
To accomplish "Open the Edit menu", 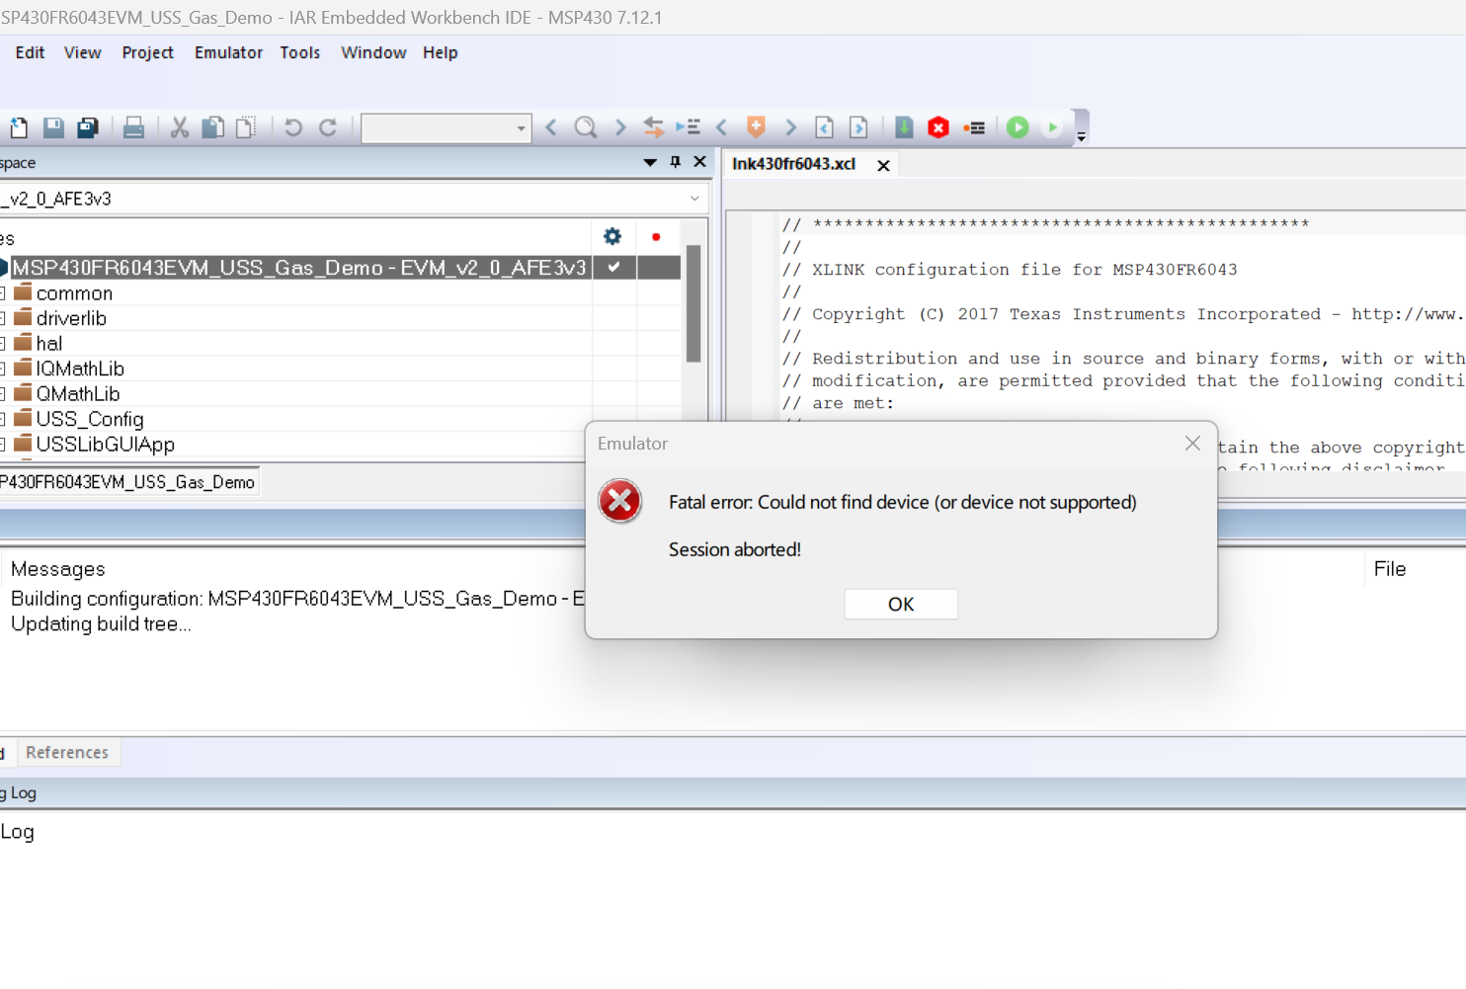I will (30, 52).
